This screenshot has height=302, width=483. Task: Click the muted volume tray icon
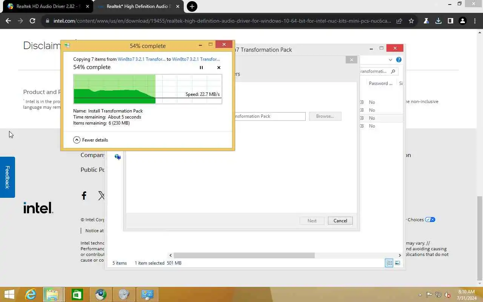448,295
